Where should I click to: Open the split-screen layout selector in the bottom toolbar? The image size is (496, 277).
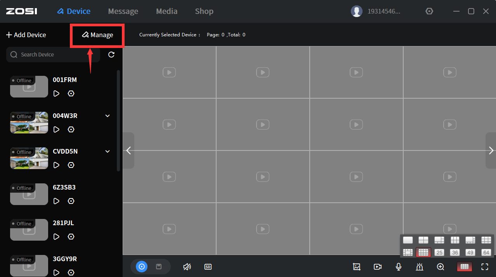[465, 267]
